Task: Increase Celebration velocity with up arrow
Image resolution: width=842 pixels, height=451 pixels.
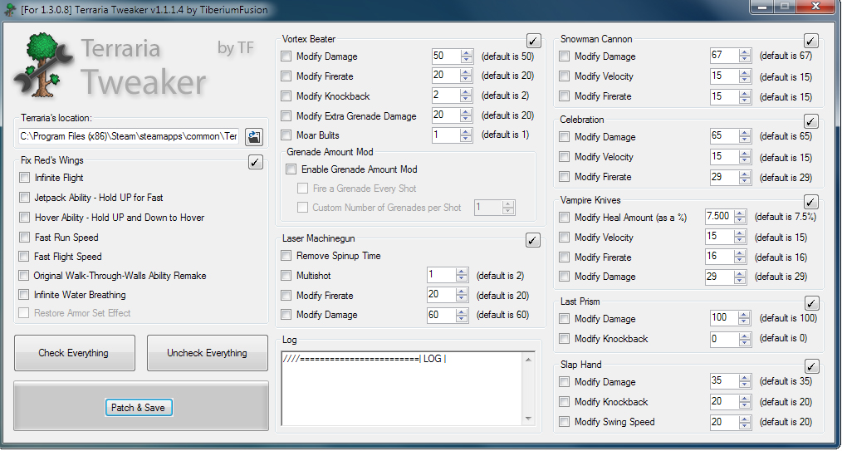Action: coord(744,153)
